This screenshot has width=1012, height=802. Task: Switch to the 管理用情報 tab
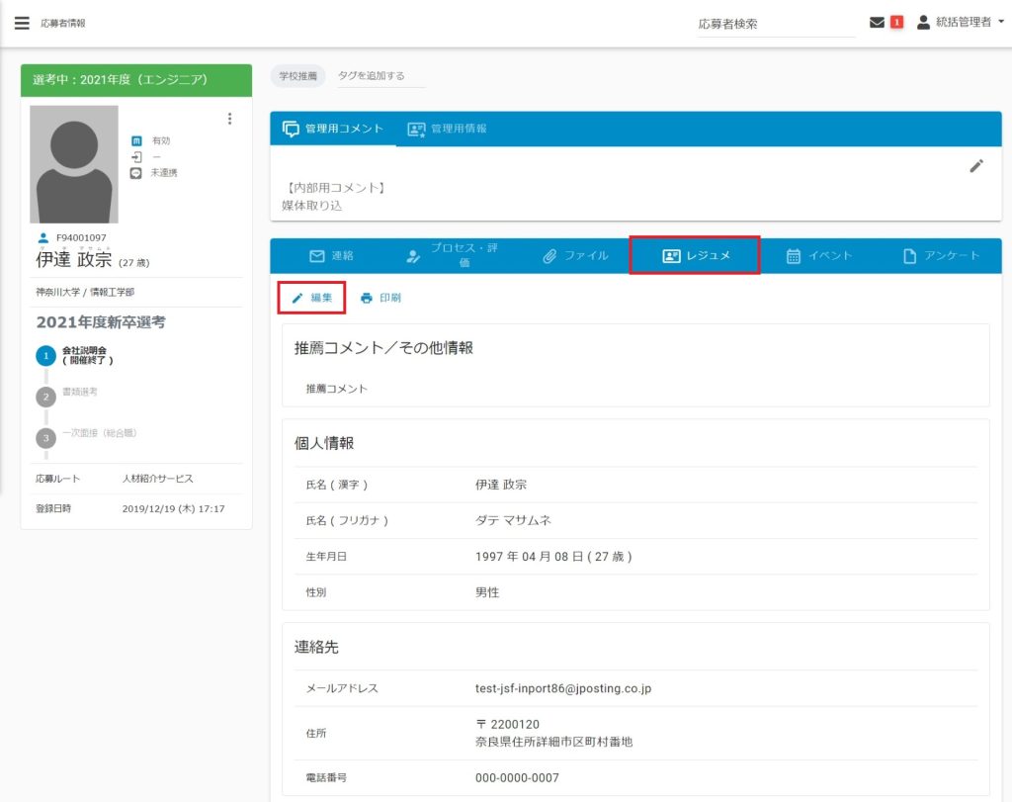[x=447, y=129]
